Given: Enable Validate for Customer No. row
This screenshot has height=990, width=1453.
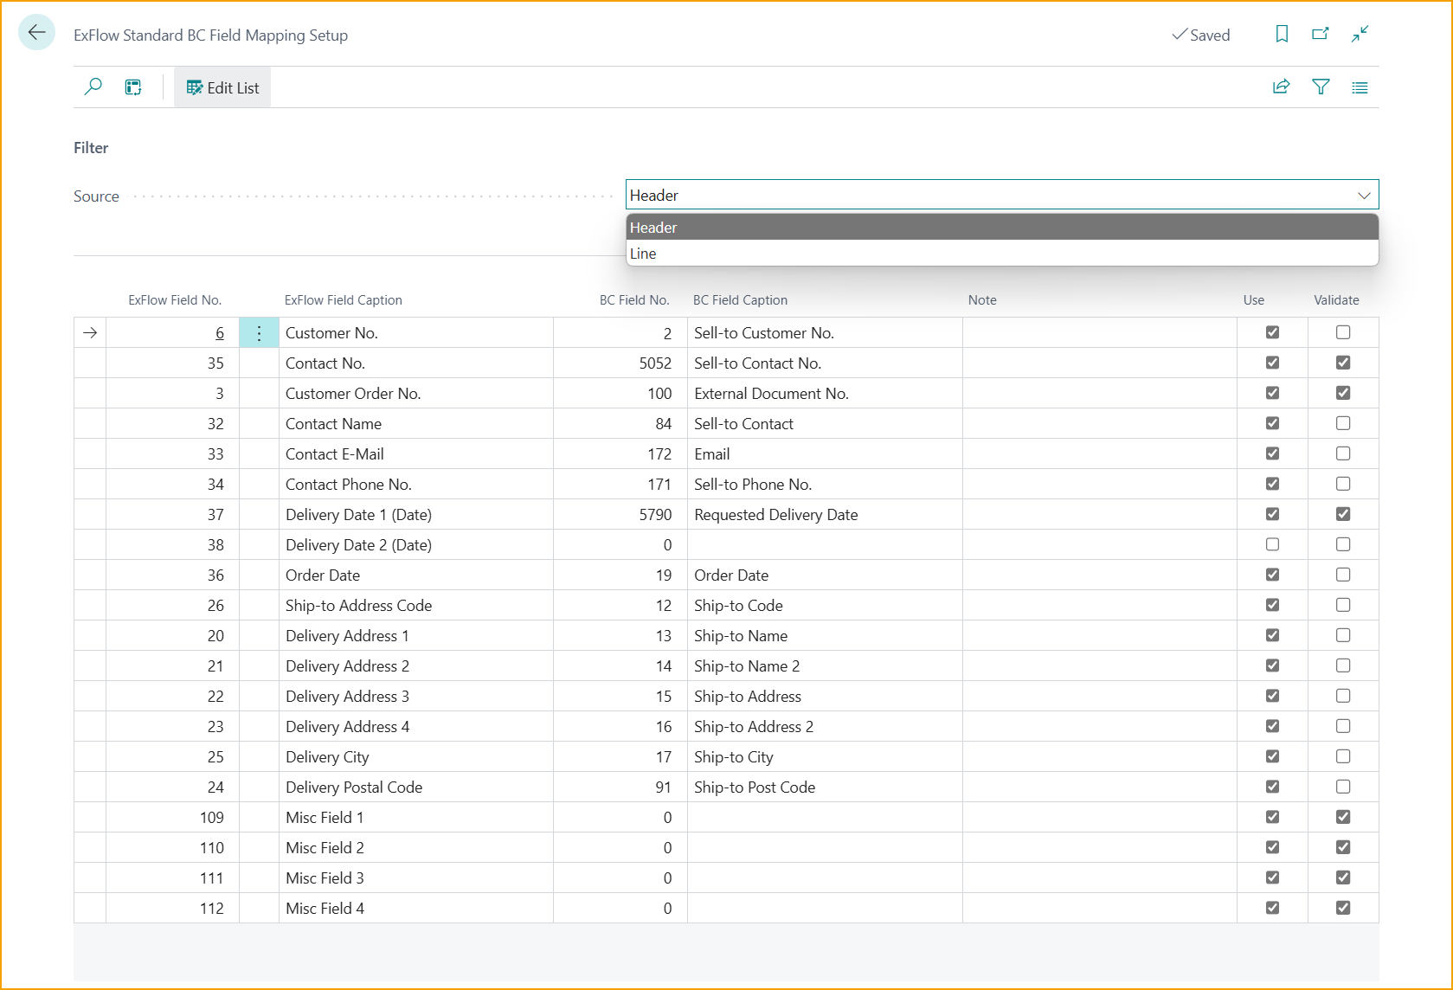Looking at the screenshot, I should [1342, 332].
